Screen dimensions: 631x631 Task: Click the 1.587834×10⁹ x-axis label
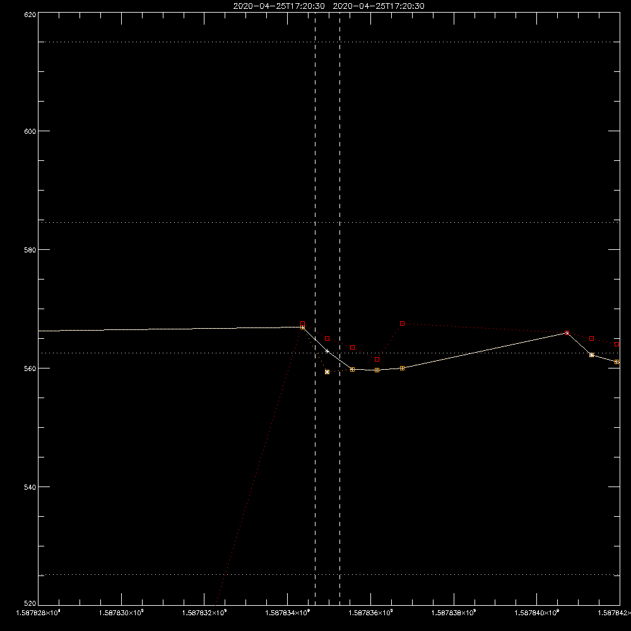click(x=287, y=613)
